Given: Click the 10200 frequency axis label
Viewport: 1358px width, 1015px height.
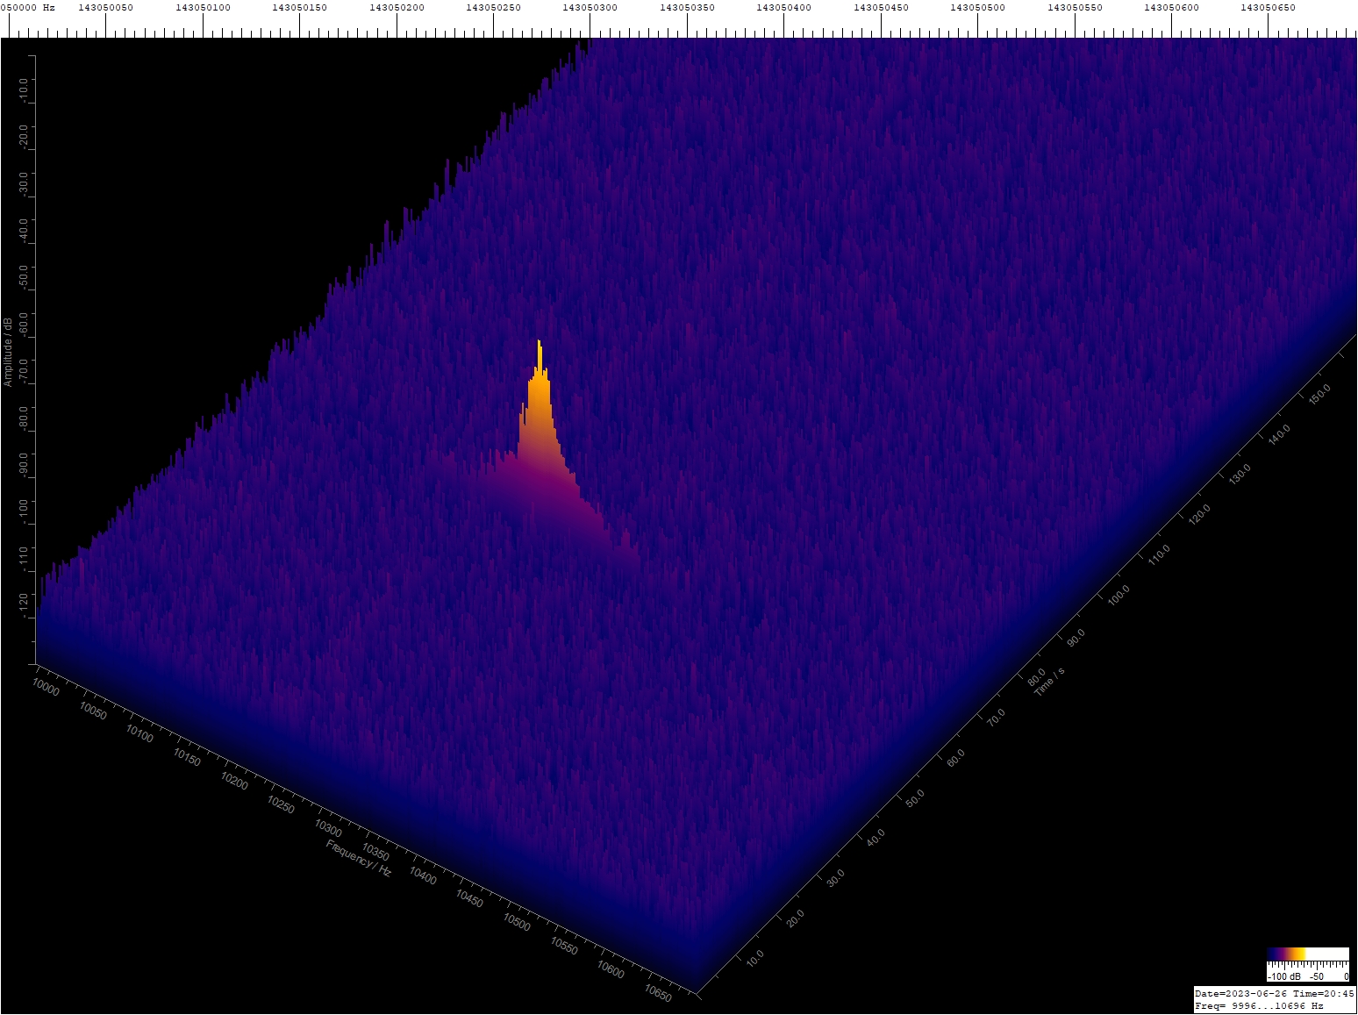Looking at the screenshot, I should (234, 781).
